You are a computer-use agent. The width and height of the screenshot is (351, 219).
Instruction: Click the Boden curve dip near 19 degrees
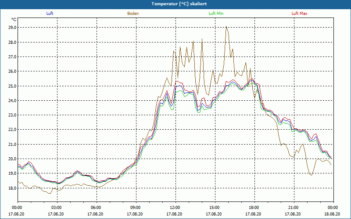click(312, 175)
